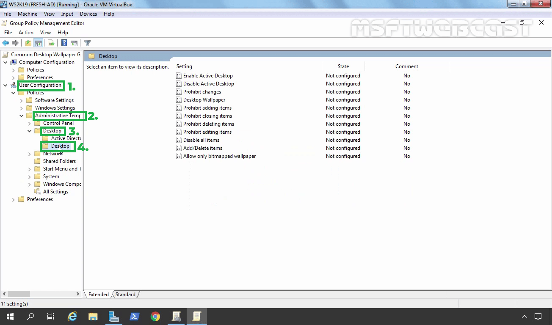Open the Desktop Wallpaper setting
Image resolution: width=552 pixels, height=325 pixels.
pos(204,99)
